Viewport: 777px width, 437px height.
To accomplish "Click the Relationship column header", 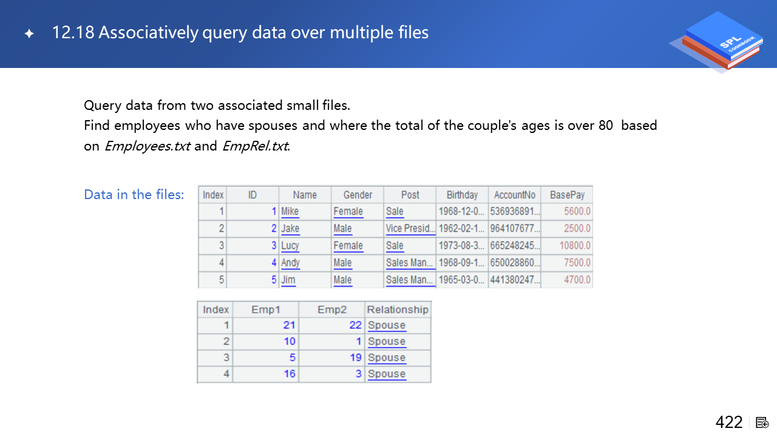I will tap(398, 310).
